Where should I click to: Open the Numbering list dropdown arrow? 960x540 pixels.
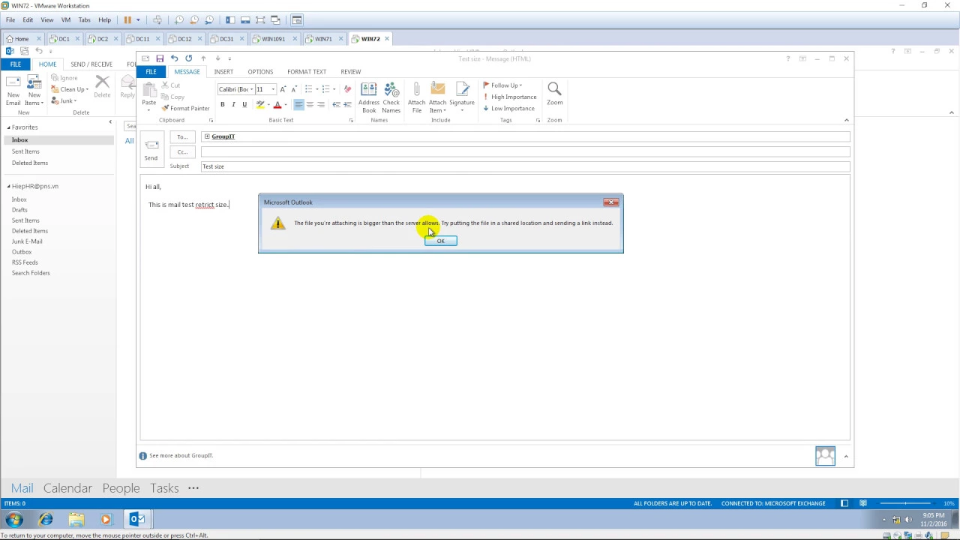[334, 89]
